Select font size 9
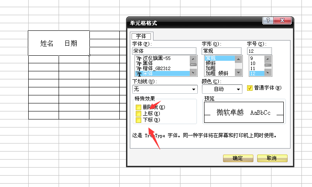 click(257, 58)
